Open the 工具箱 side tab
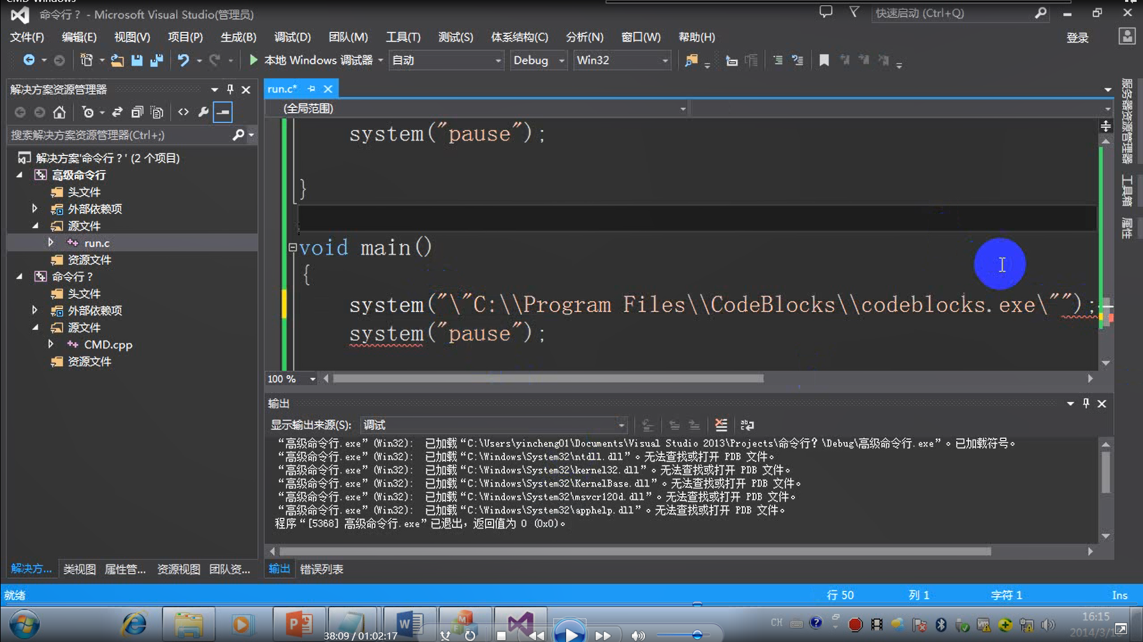This screenshot has height=642, width=1143. pyautogui.click(x=1127, y=191)
